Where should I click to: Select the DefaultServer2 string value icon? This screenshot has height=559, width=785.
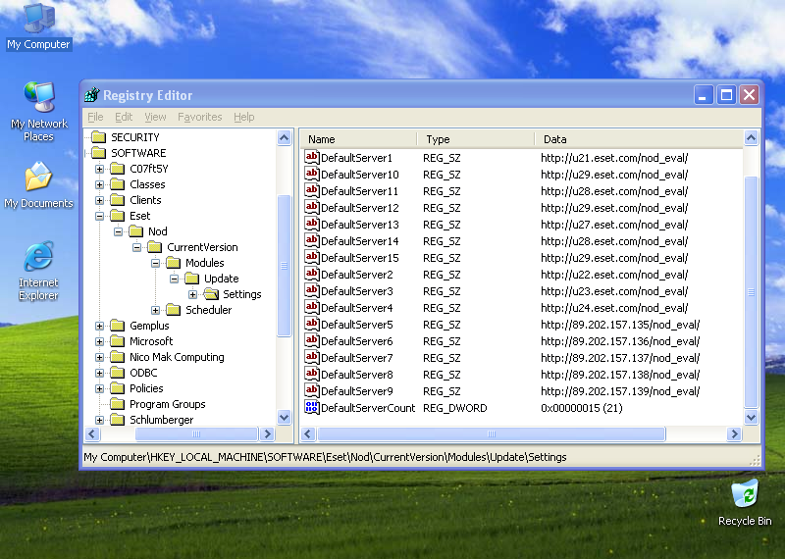pyautogui.click(x=312, y=275)
